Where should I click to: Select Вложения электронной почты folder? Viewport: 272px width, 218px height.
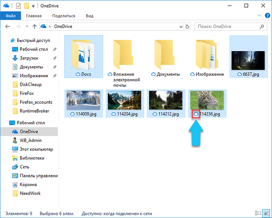point(125,62)
